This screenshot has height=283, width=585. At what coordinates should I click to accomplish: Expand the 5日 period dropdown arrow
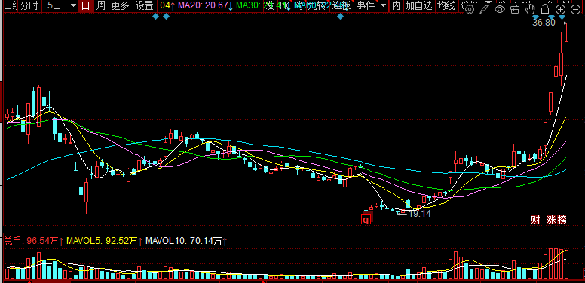click(x=73, y=5)
